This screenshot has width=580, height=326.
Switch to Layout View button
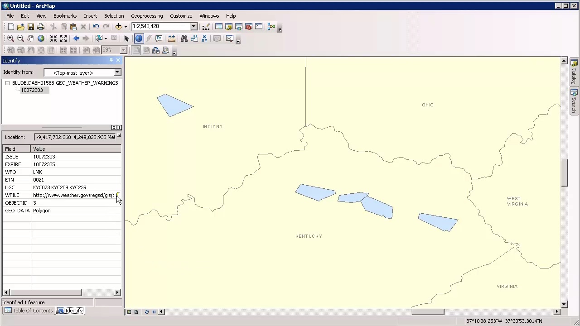(136, 312)
